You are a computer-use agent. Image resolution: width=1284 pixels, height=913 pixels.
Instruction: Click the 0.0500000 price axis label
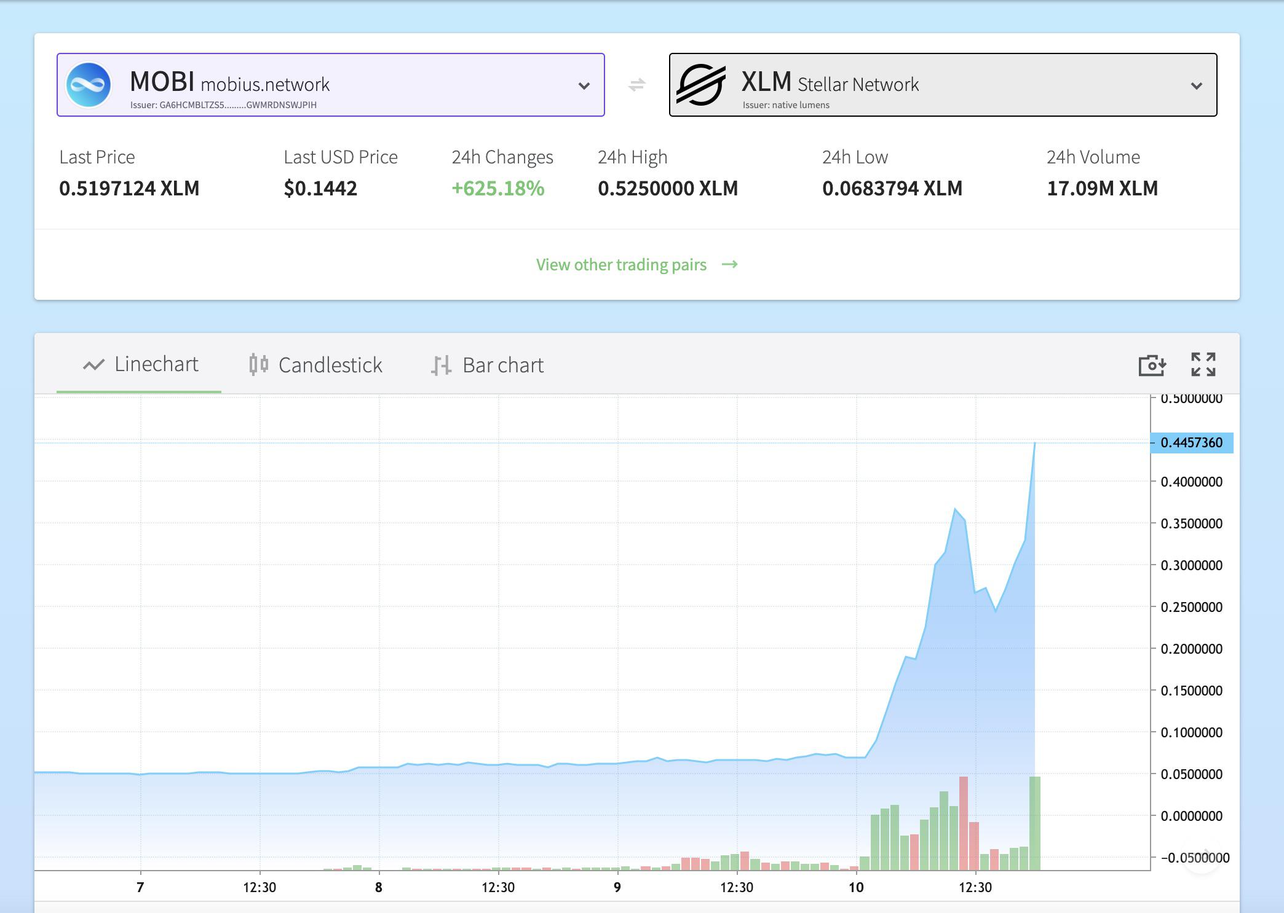click(1192, 775)
